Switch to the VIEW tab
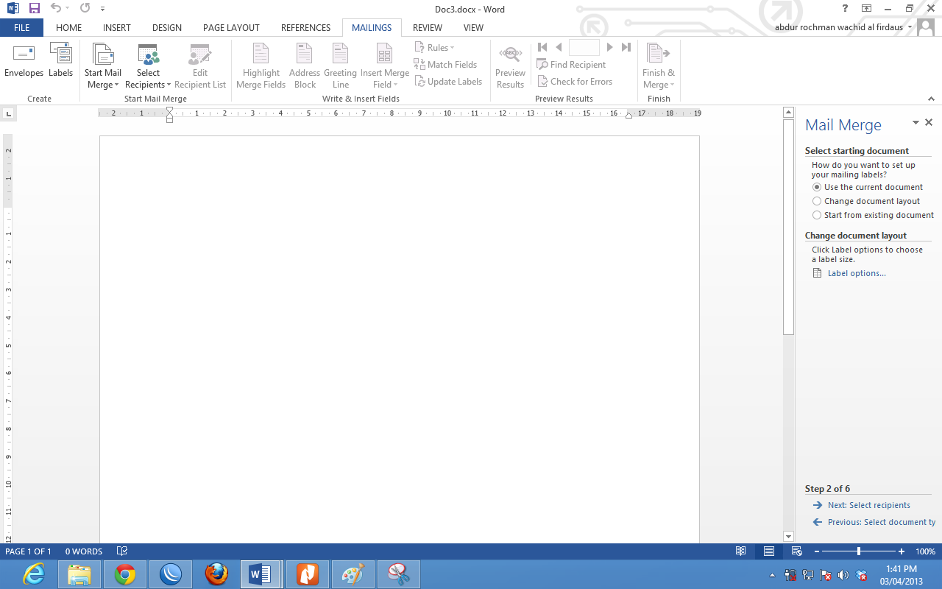 point(473,28)
